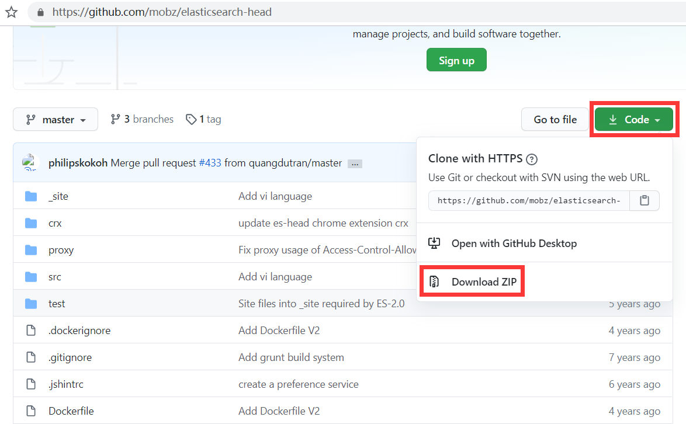Click 'create a preference service' commit
Screen dimensions: 686x424
pos(299,384)
